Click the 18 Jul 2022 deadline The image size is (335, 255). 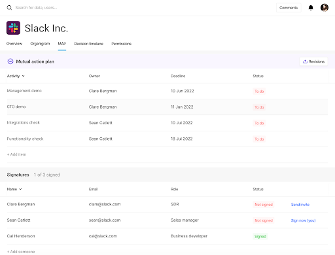pyautogui.click(x=182, y=139)
